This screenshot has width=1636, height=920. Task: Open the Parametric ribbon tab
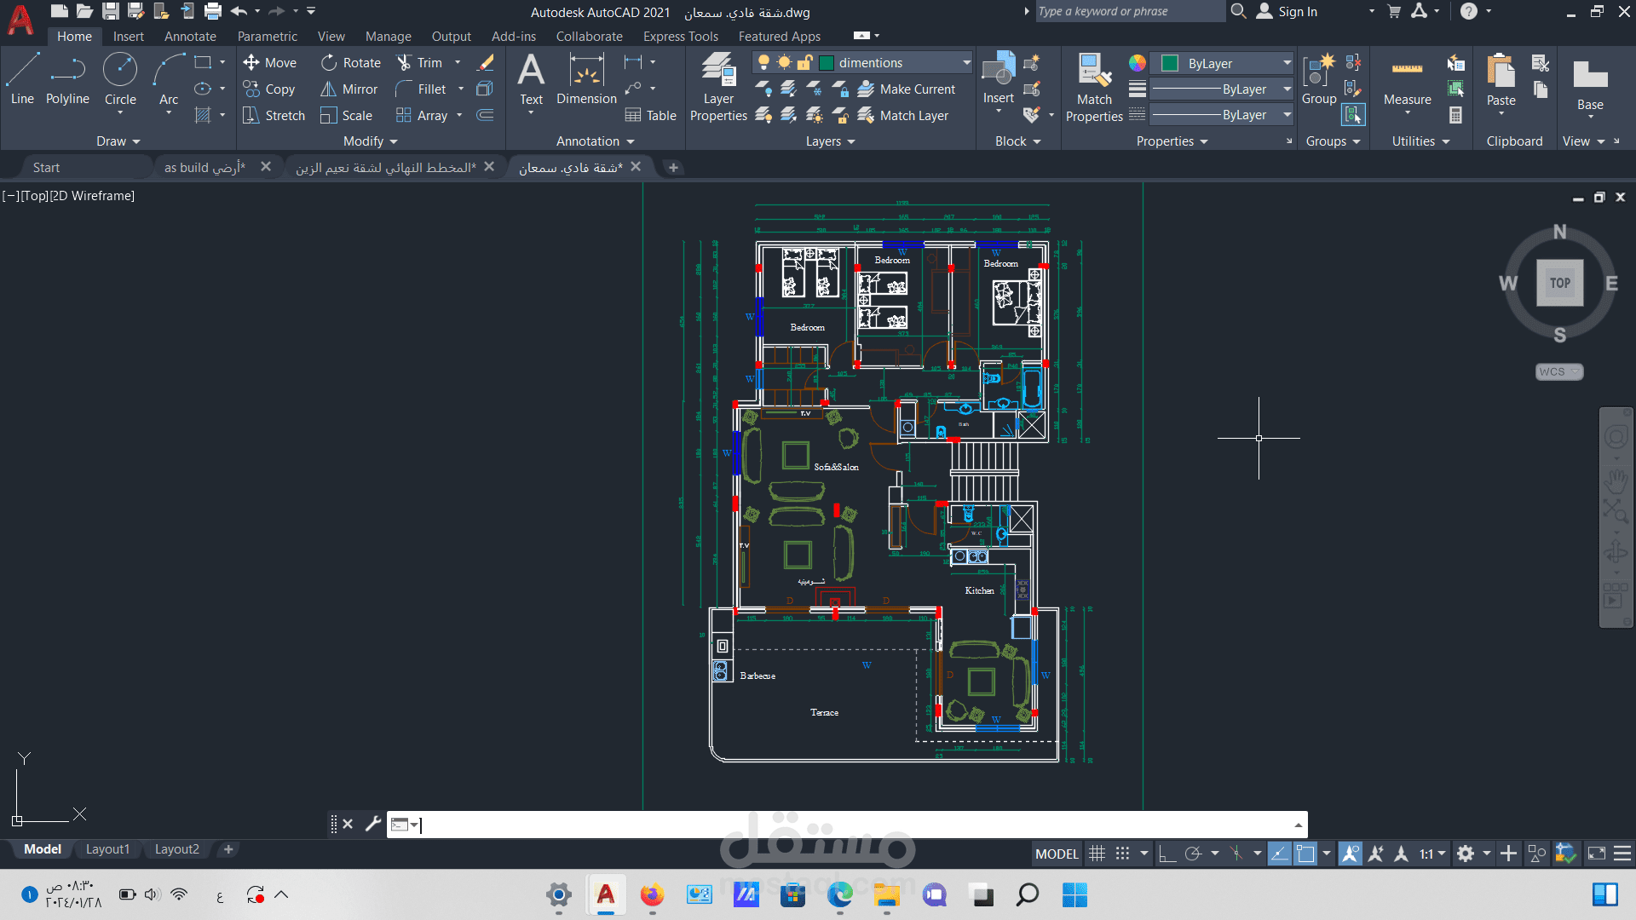(268, 36)
